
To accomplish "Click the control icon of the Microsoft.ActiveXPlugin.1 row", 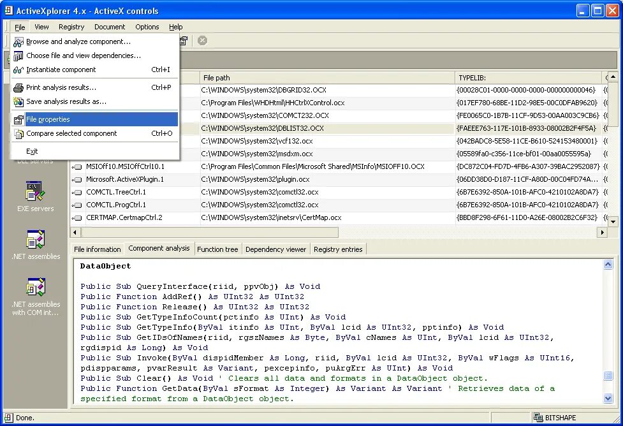I will pyautogui.click(x=78, y=180).
